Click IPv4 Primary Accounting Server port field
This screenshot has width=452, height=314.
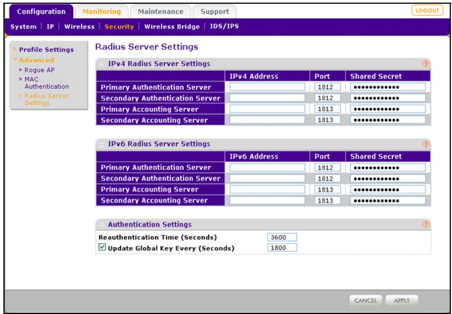327,109
